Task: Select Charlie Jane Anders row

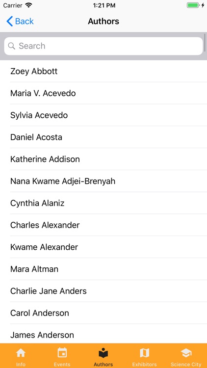Action: tap(103, 291)
